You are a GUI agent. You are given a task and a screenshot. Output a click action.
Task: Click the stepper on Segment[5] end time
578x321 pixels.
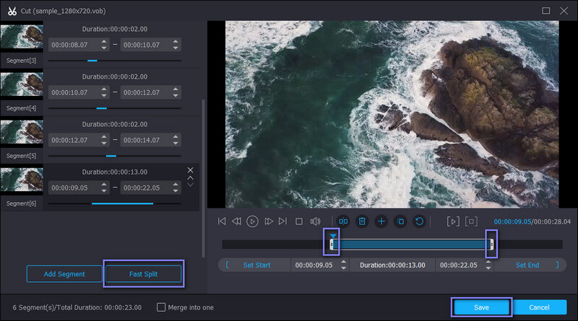coord(176,139)
